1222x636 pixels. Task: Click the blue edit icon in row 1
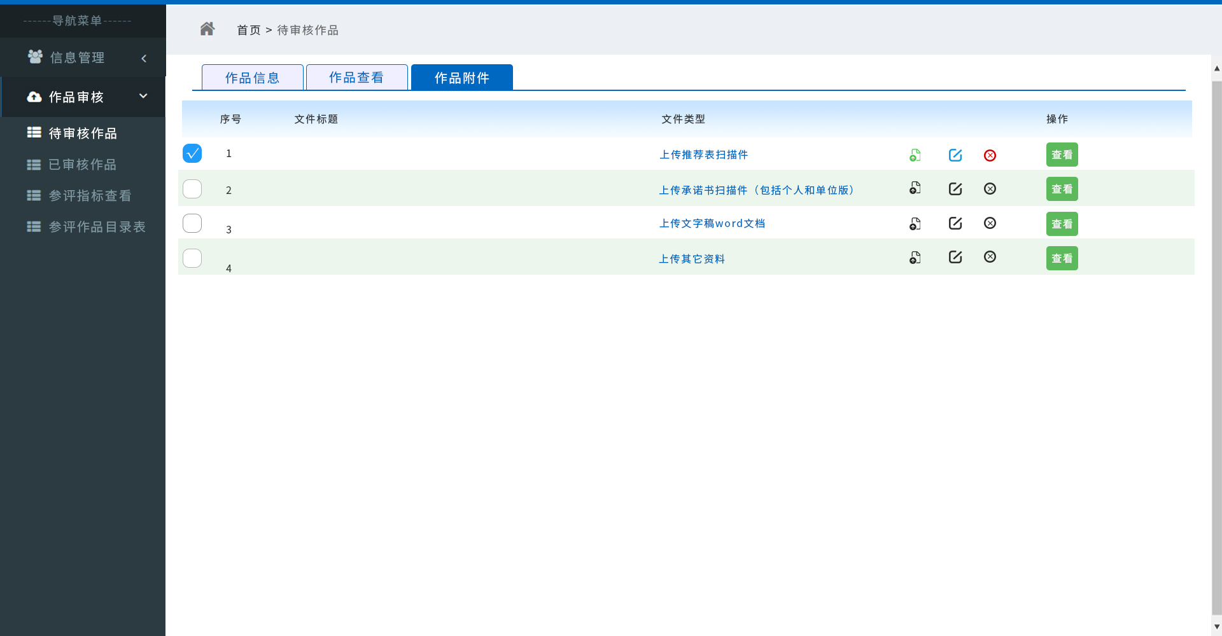tap(955, 155)
